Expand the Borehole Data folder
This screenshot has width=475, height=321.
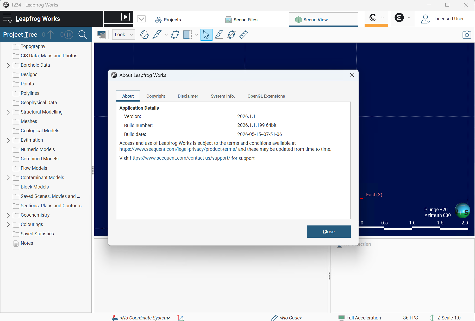pyautogui.click(x=8, y=65)
